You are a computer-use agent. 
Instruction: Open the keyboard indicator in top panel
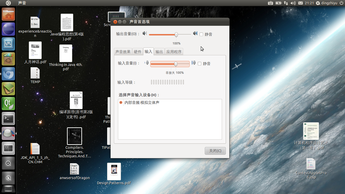point(270,3)
